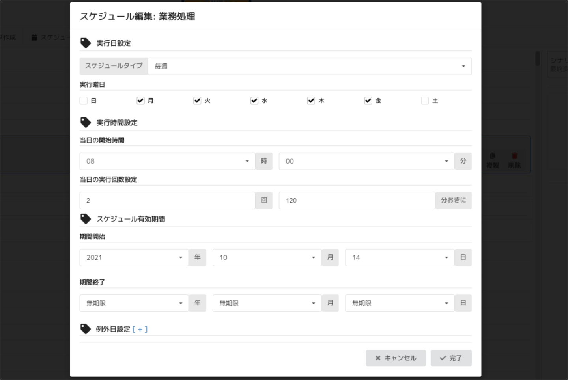Click the 120 interval minutes input field

click(x=357, y=201)
